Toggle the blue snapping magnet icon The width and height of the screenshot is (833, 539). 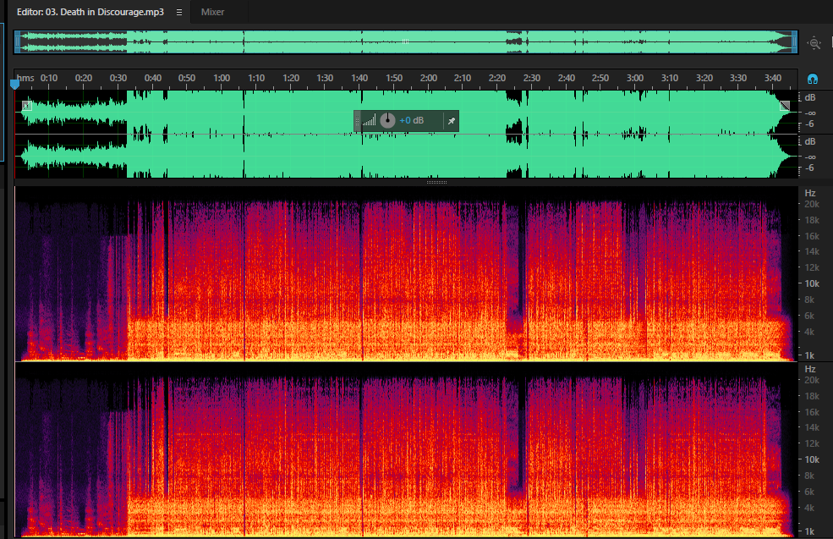[813, 80]
